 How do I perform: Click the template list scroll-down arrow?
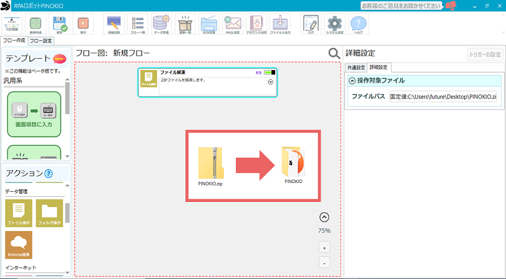pyautogui.click(x=67, y=157)
